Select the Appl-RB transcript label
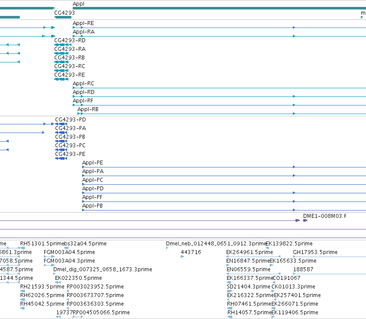This screenshot has width=366, height=319. pyautogui.click(x=88, y=110)
